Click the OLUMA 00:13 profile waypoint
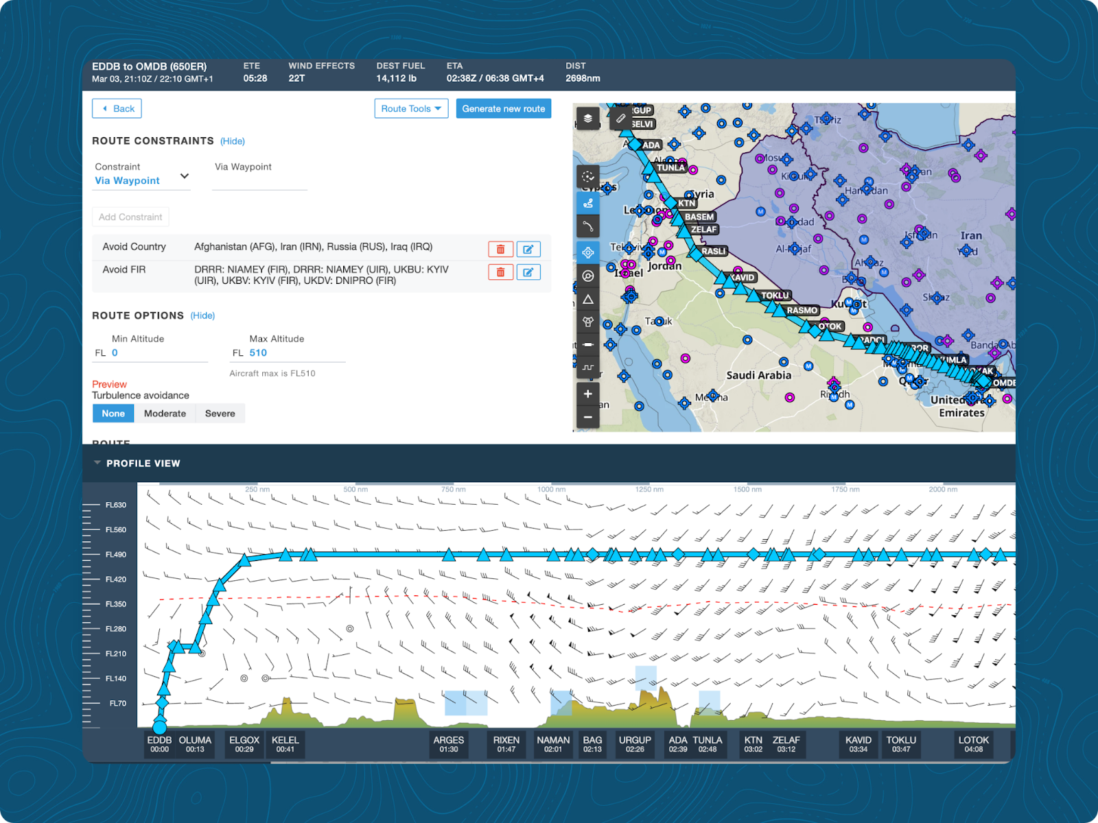 (195, 744)
